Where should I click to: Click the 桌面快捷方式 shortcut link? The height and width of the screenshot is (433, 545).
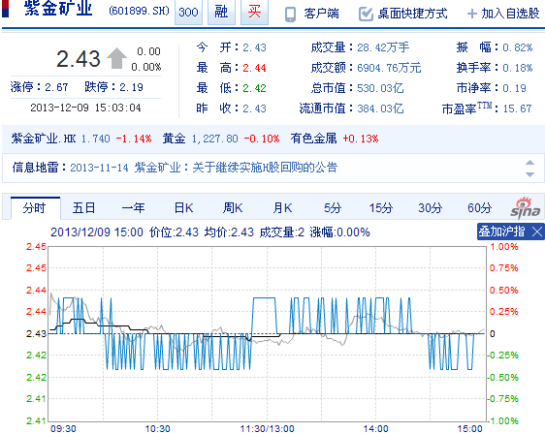pyautogui.click(x=412, y=14)
